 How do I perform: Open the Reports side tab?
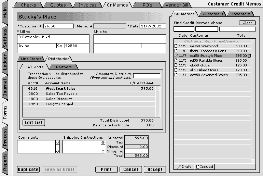click(x=5, y=162)
